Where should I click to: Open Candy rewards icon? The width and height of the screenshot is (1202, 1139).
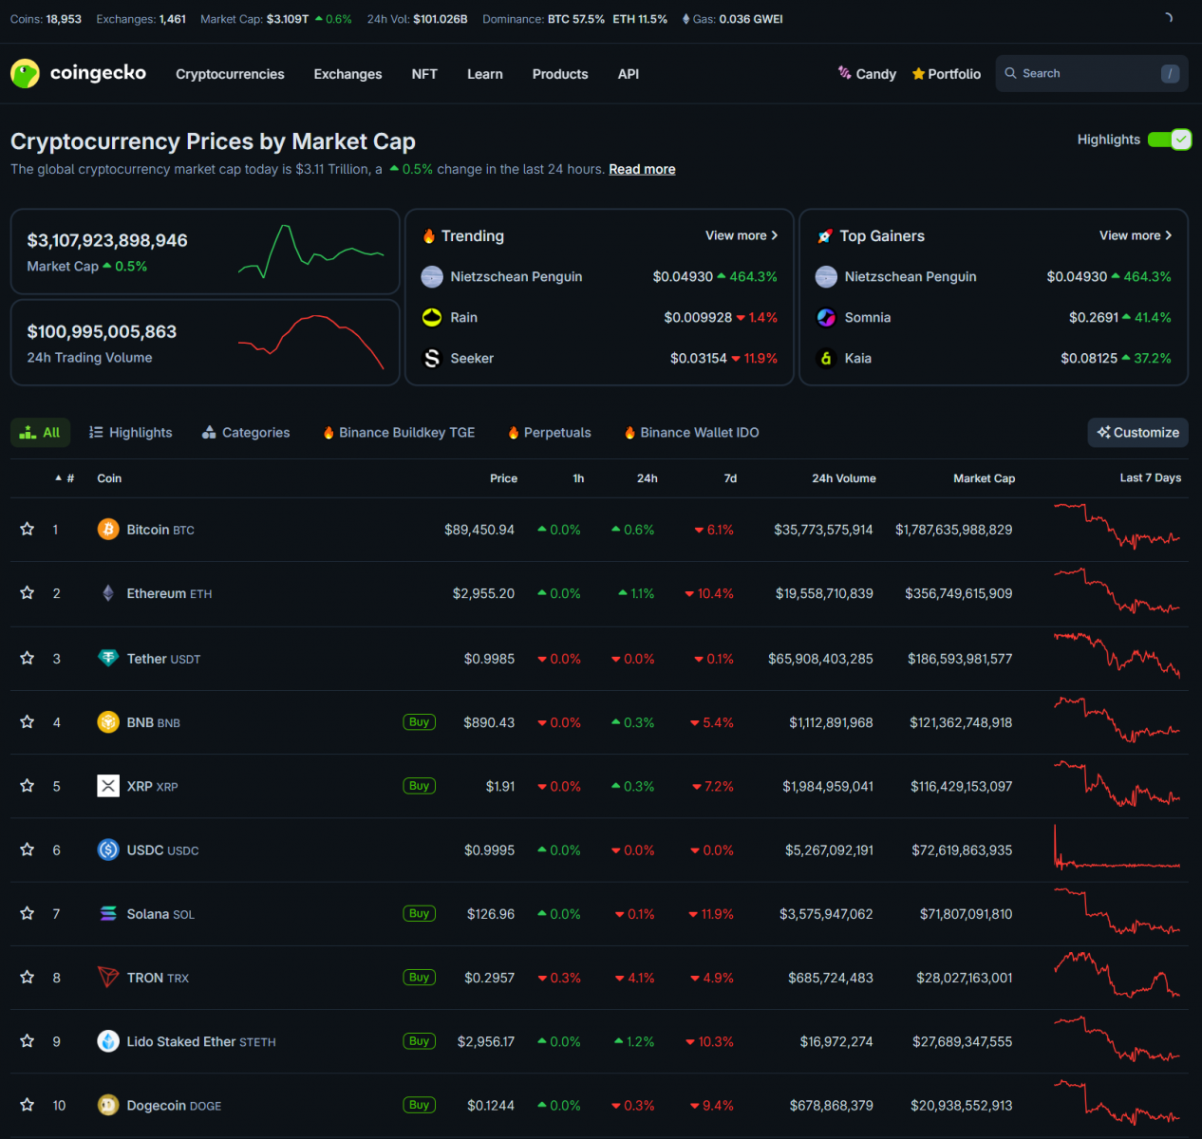(844, 73)
